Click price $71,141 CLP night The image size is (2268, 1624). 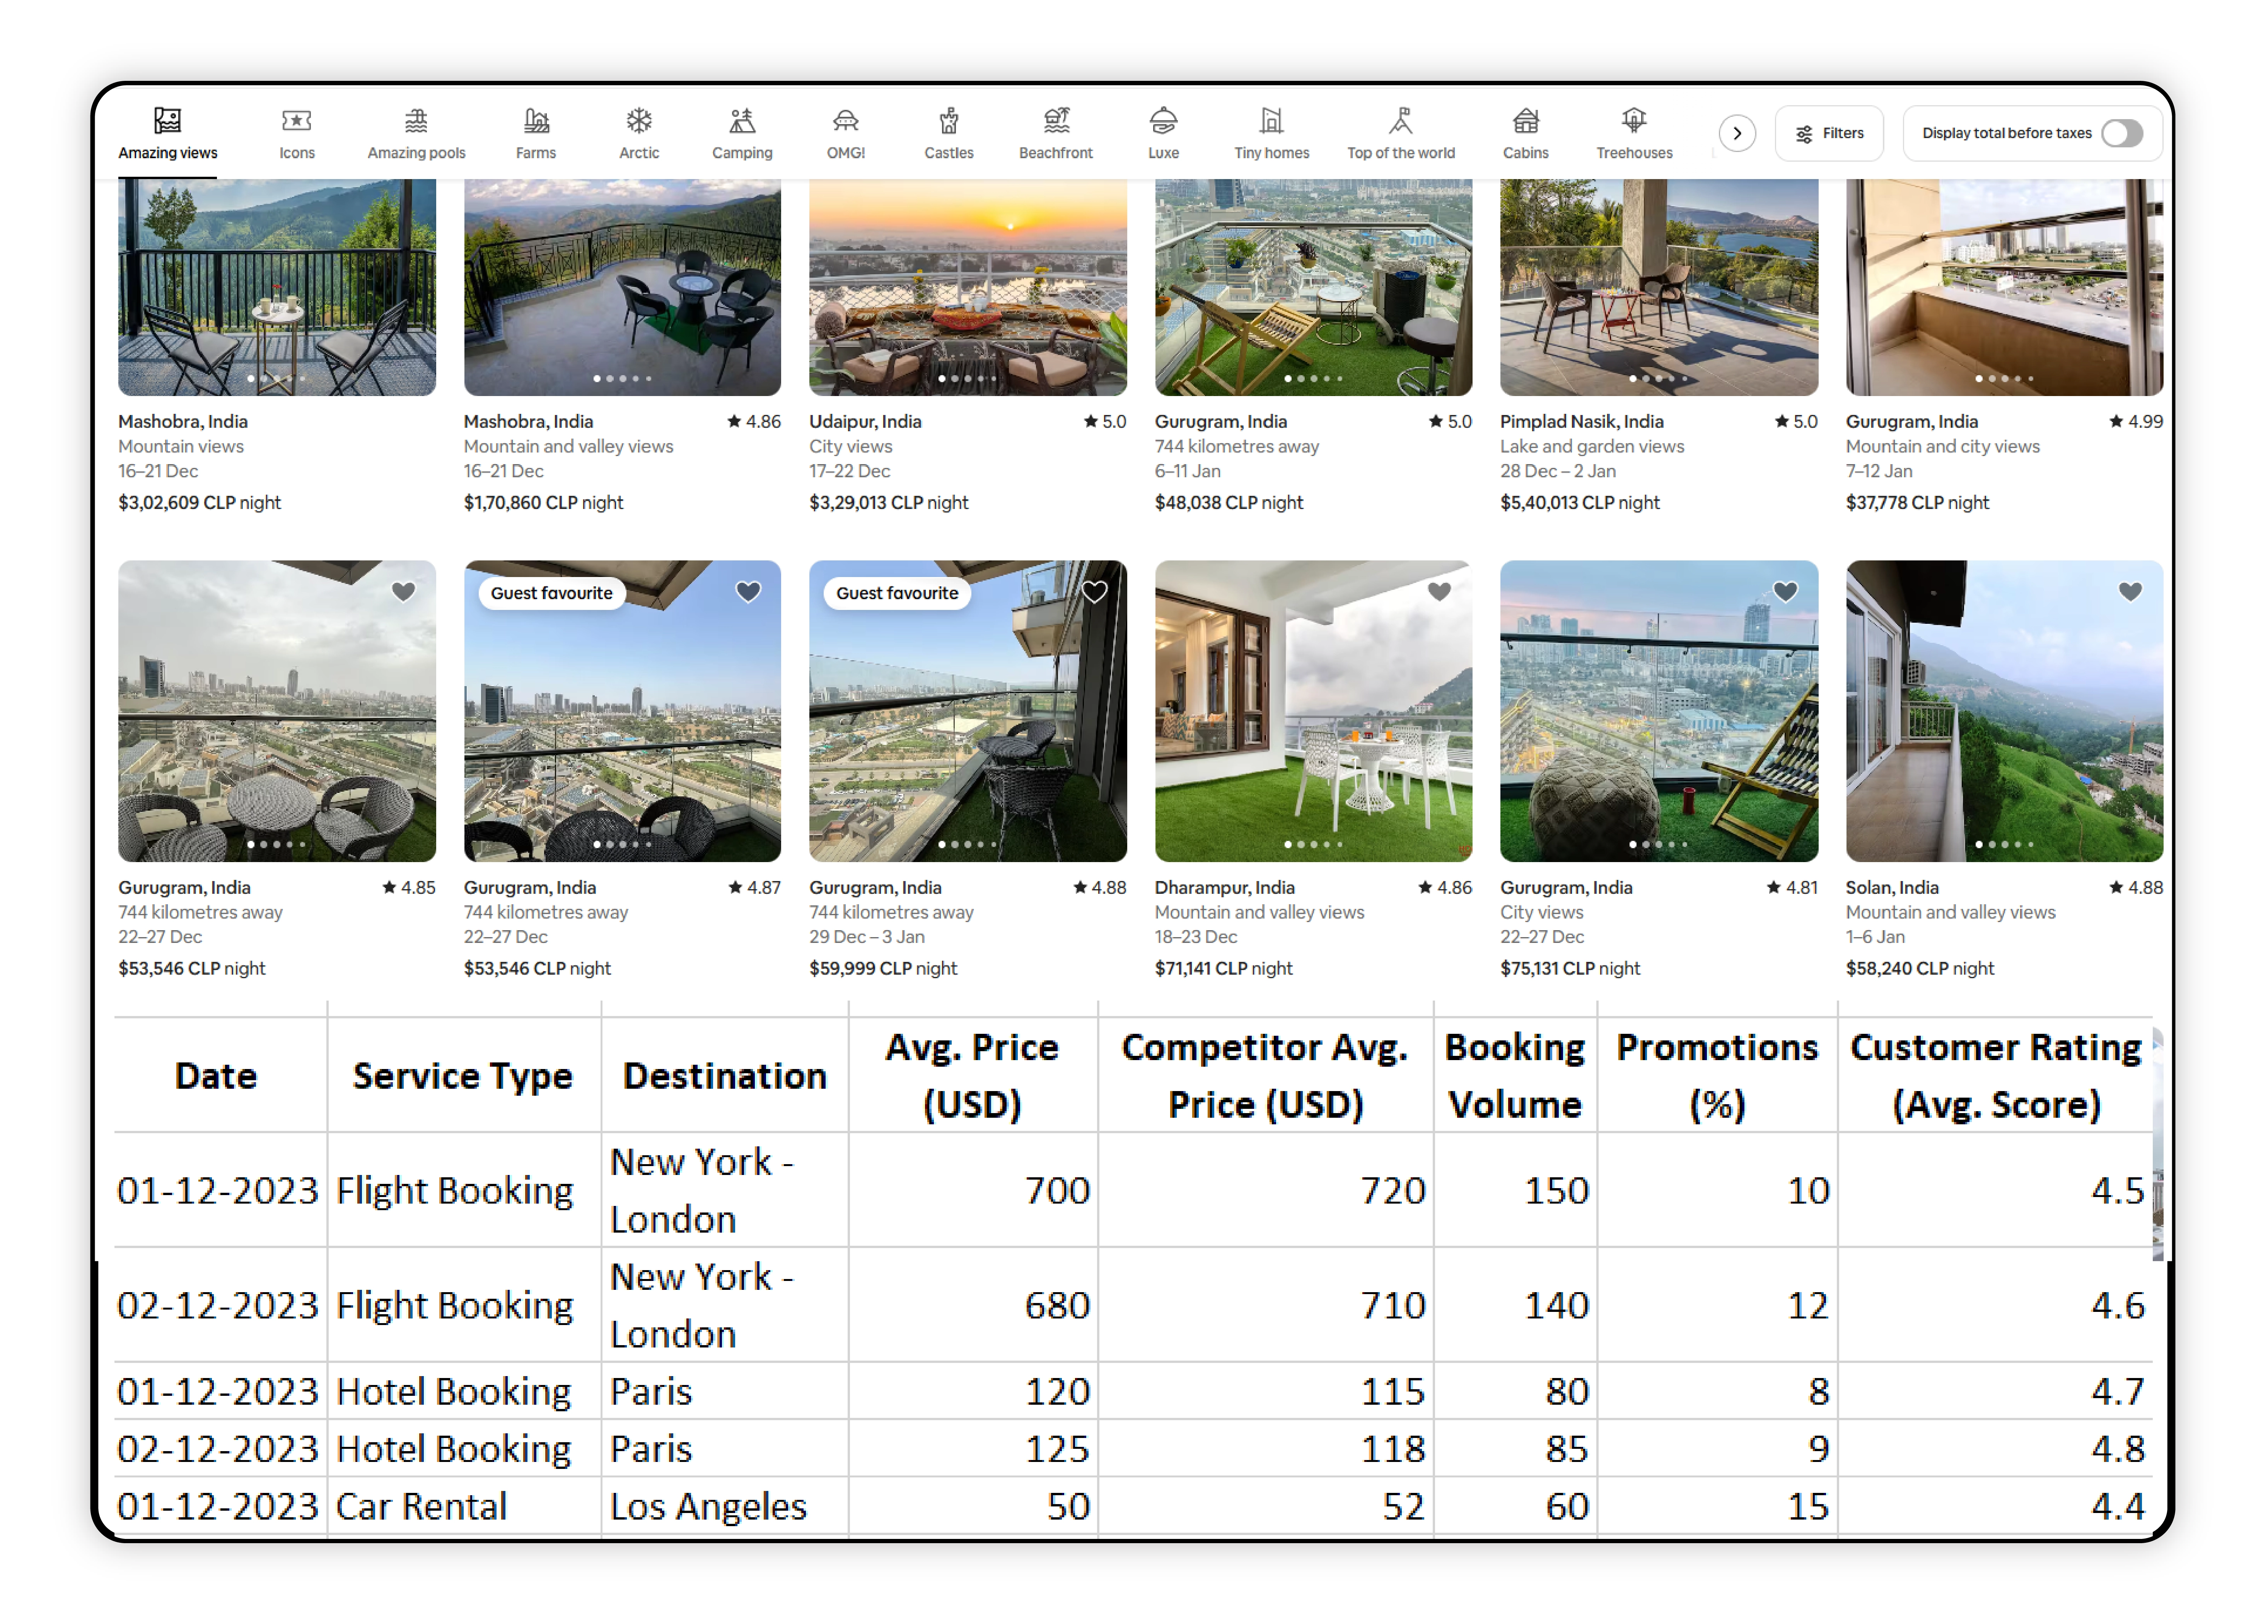click(x=1224, y=968)
